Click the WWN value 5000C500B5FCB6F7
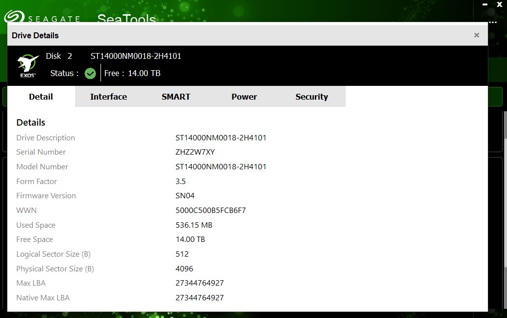 [x=210, y=211]
